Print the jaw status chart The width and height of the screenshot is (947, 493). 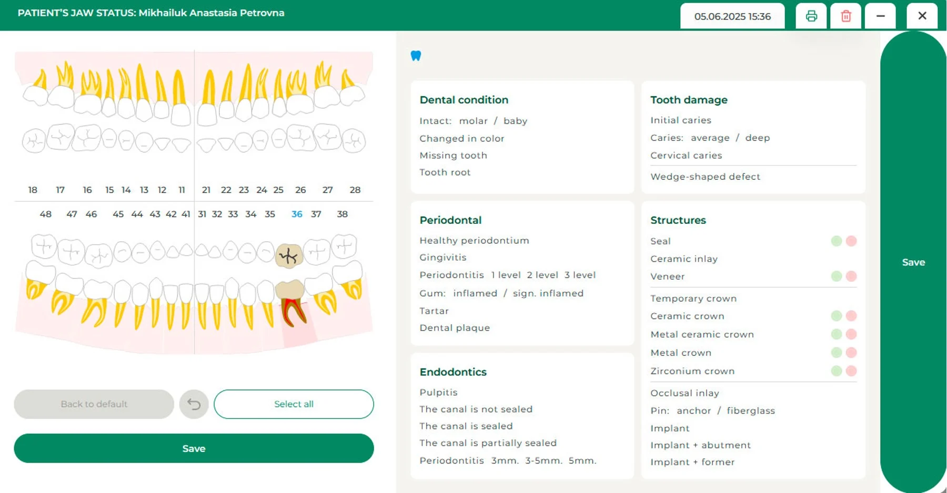[x=811, y=16]
